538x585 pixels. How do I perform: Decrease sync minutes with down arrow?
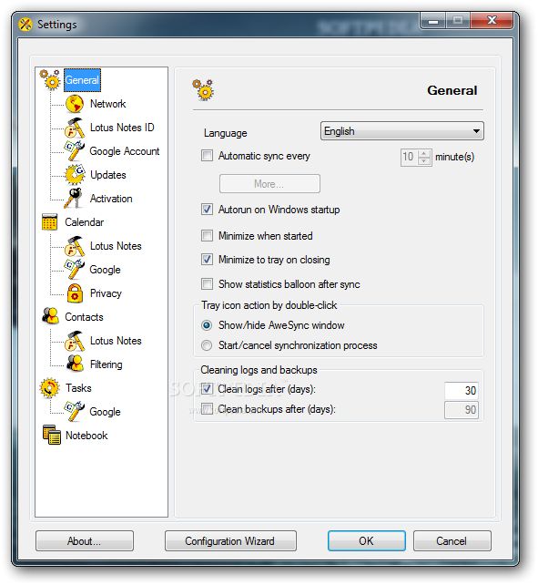pyautogui.click(x=424, y=160)
